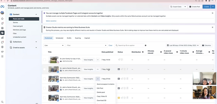This screenshot has width=217, height=104.
Task: Open the All tools hamburger icon
Action: point(2,56)
